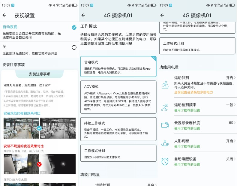Tap eye-comfort icon in right status bar

tap(208, 5)
